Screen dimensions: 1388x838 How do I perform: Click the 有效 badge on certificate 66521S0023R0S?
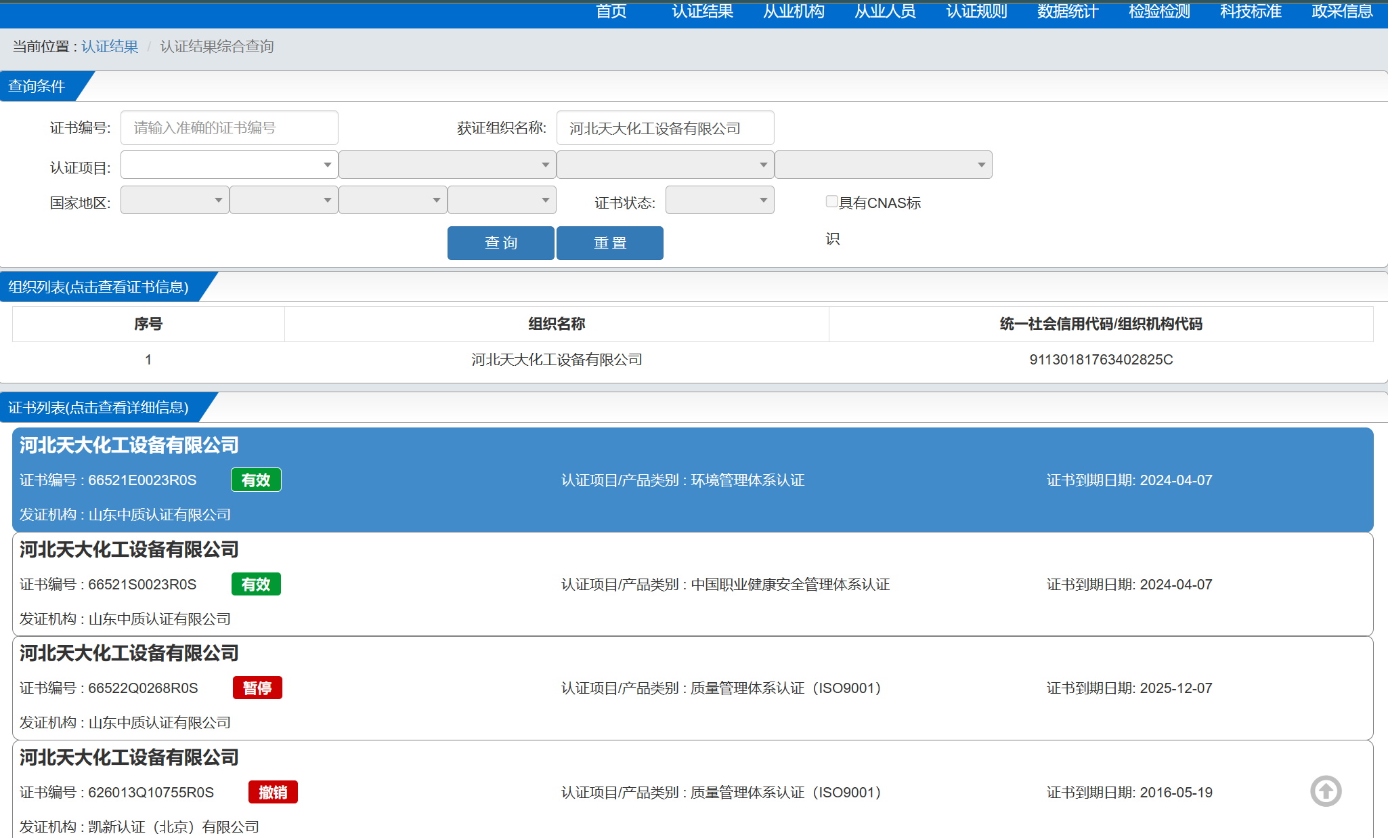click(256, 584)
